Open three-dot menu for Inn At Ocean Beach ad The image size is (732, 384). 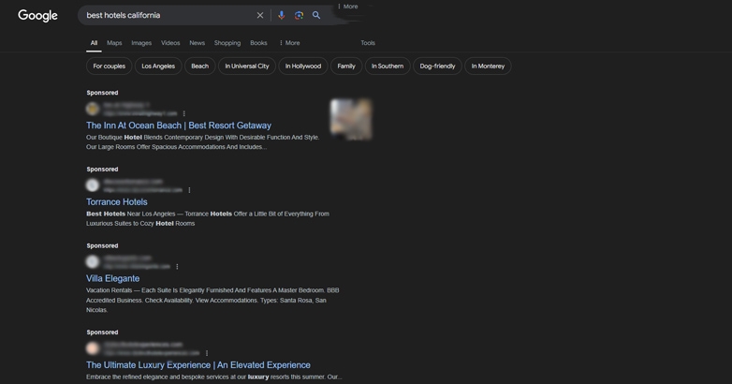coord(184,113)
